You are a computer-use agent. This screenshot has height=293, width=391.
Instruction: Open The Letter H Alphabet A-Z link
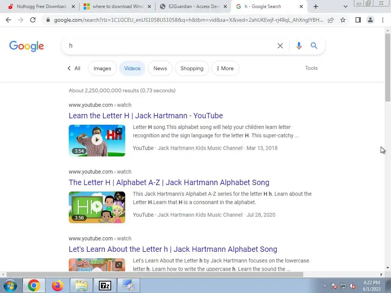[169, 182]
